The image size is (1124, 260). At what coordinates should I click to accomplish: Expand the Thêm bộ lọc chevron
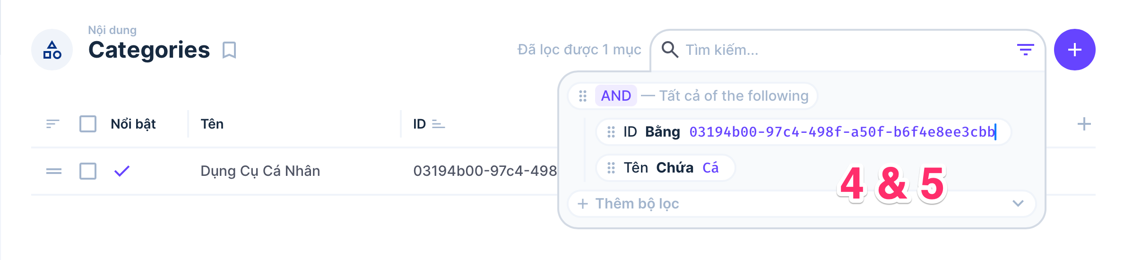pos(1018,203)
